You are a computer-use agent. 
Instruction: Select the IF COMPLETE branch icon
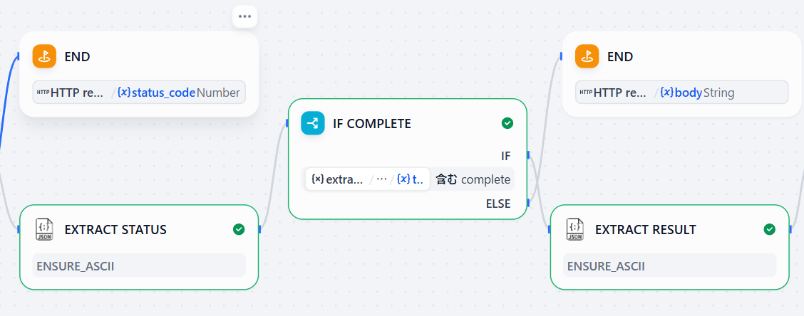(312, 123)
